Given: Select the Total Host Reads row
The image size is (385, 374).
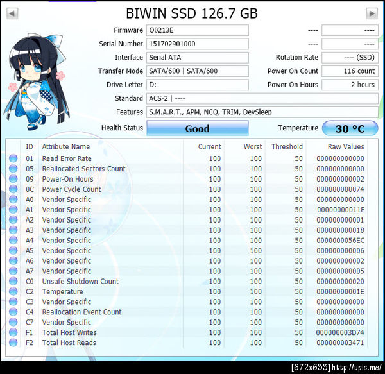Looking at the screenshot, I should coord(187,343).
